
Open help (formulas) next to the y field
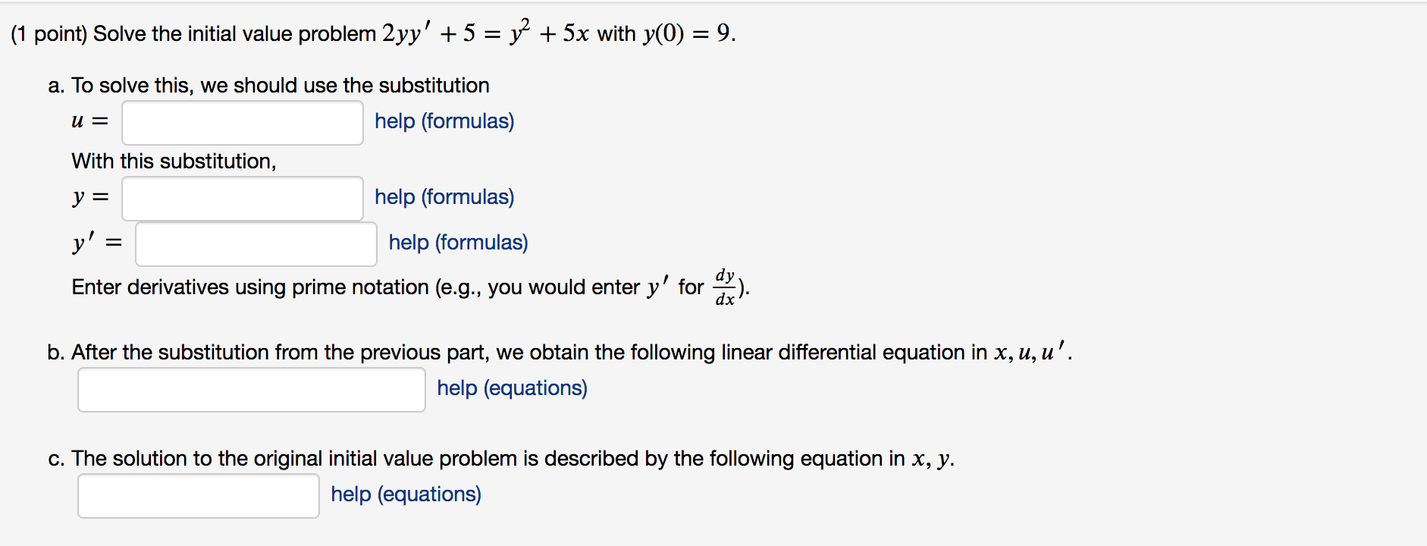443,197
